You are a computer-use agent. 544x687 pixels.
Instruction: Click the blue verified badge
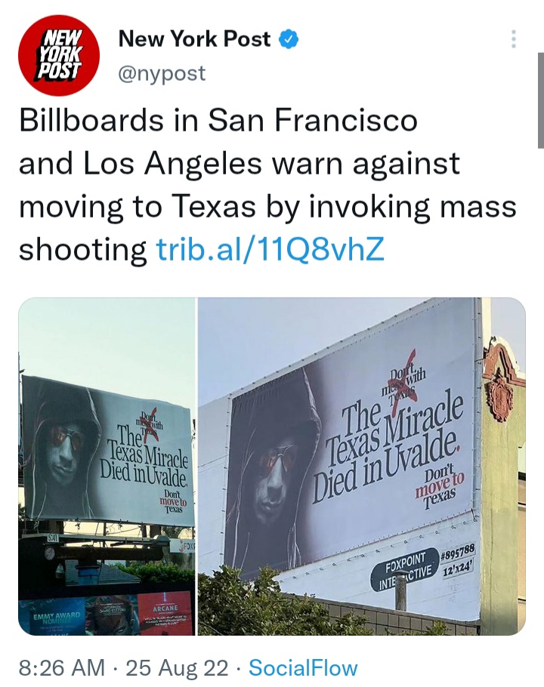[x=289, y=39]
